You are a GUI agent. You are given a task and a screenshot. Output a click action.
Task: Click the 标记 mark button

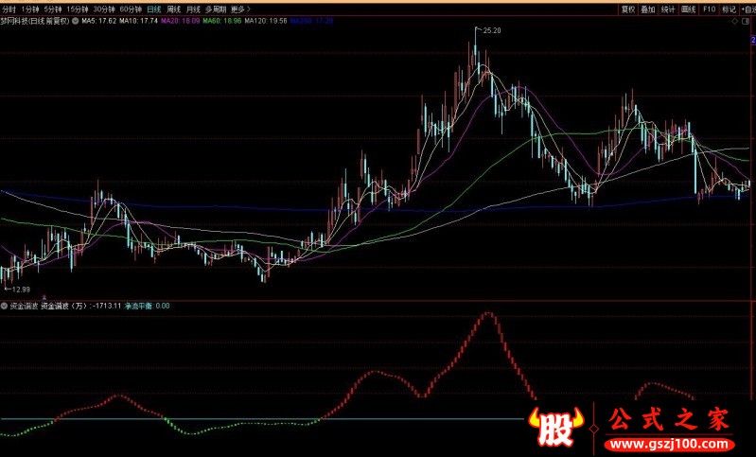[x=729, y=9]
